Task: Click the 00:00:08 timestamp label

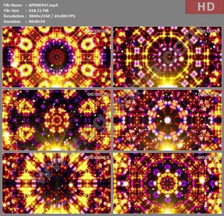Action: pyautogui.click(x=98, y=31)
